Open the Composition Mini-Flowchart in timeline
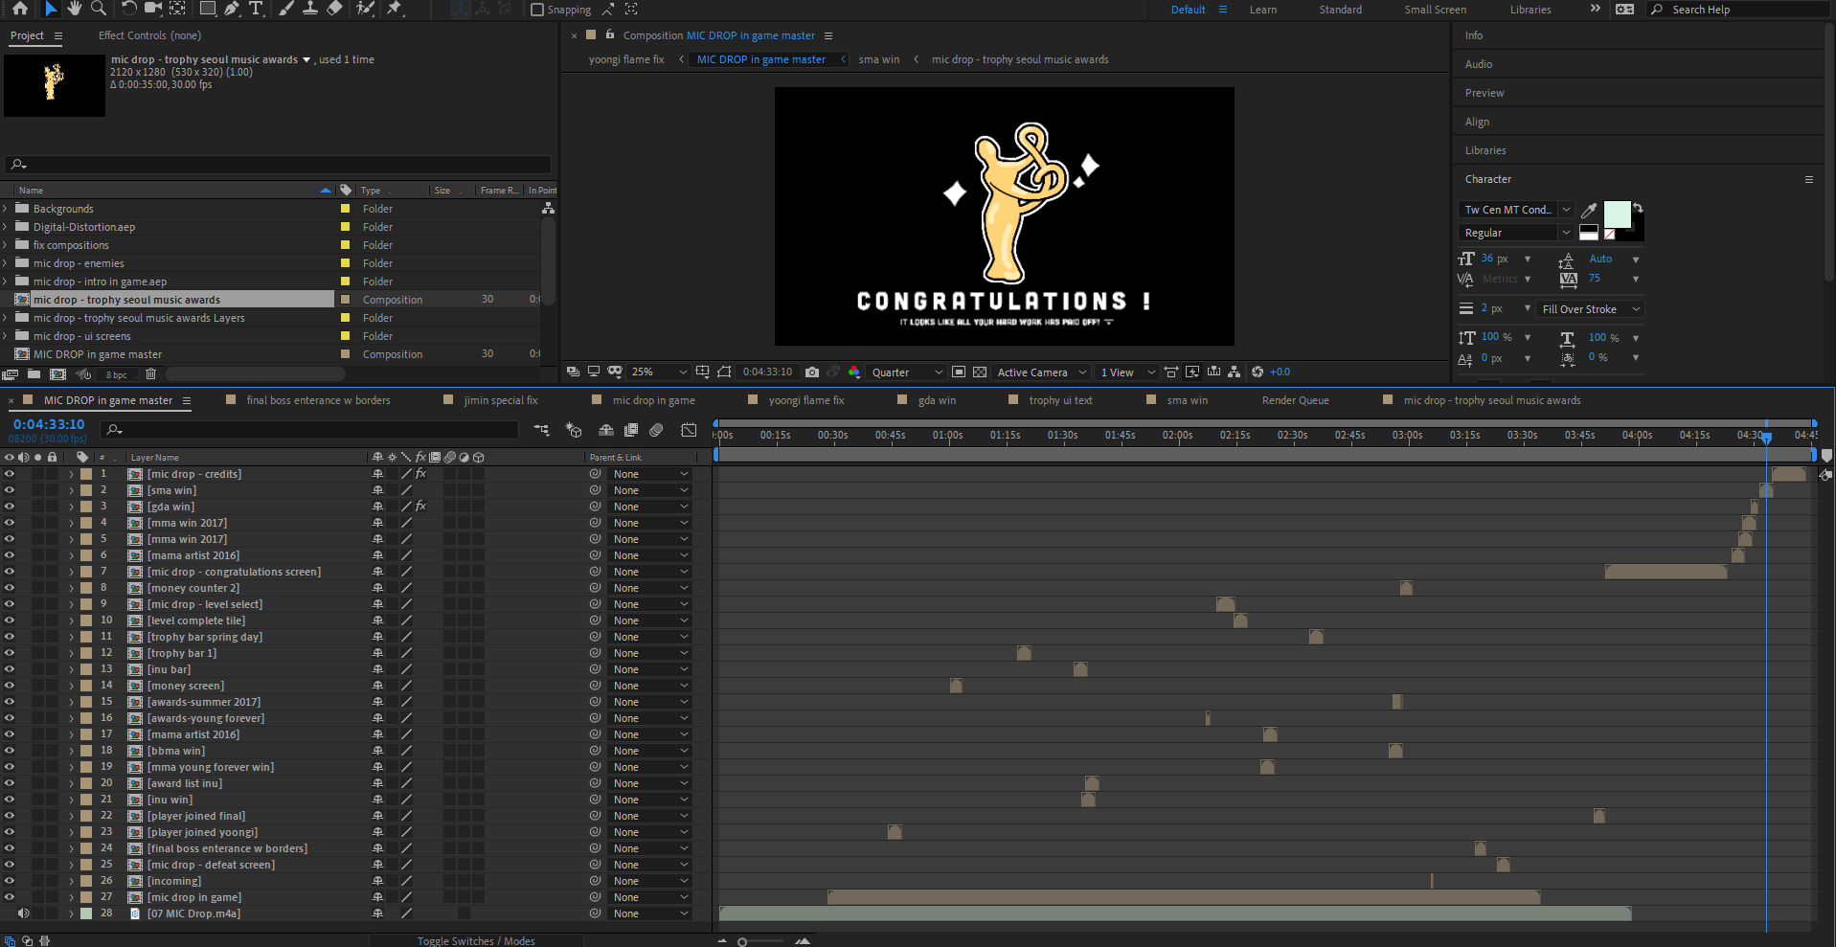1836x947 pixels. coord(541,430)
